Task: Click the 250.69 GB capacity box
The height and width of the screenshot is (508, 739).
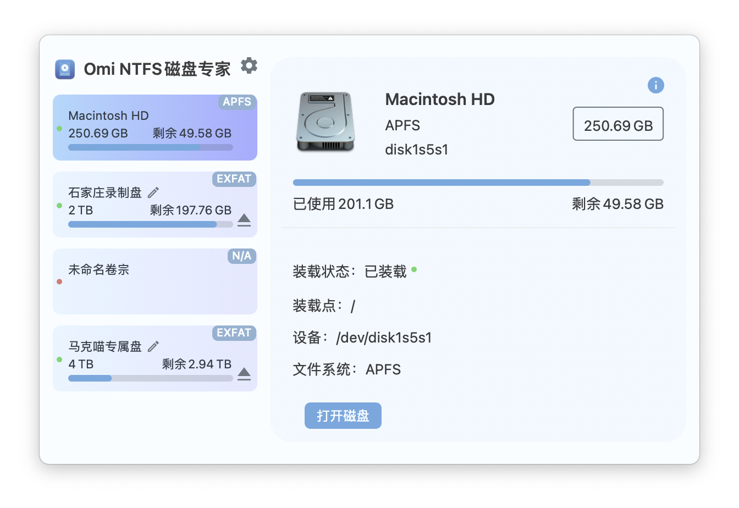Action: click(x=618, y=124)
